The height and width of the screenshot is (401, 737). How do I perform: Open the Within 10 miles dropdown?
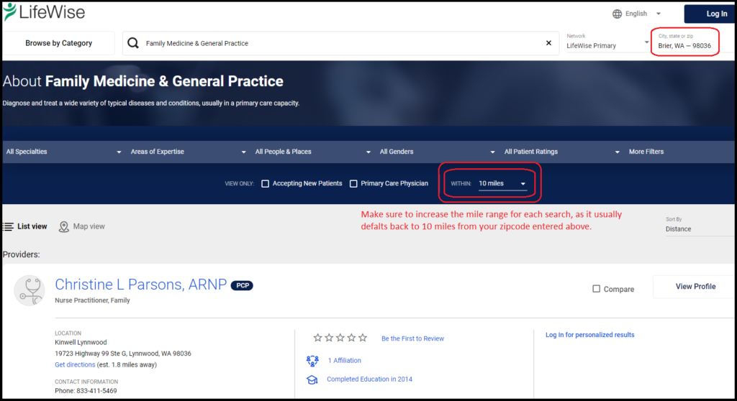[x=502, y=183]
